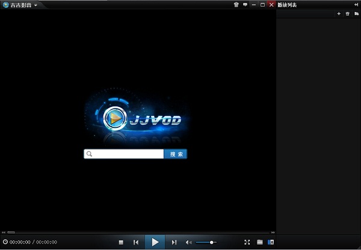Skip to next track

click(x=174, y=242)
